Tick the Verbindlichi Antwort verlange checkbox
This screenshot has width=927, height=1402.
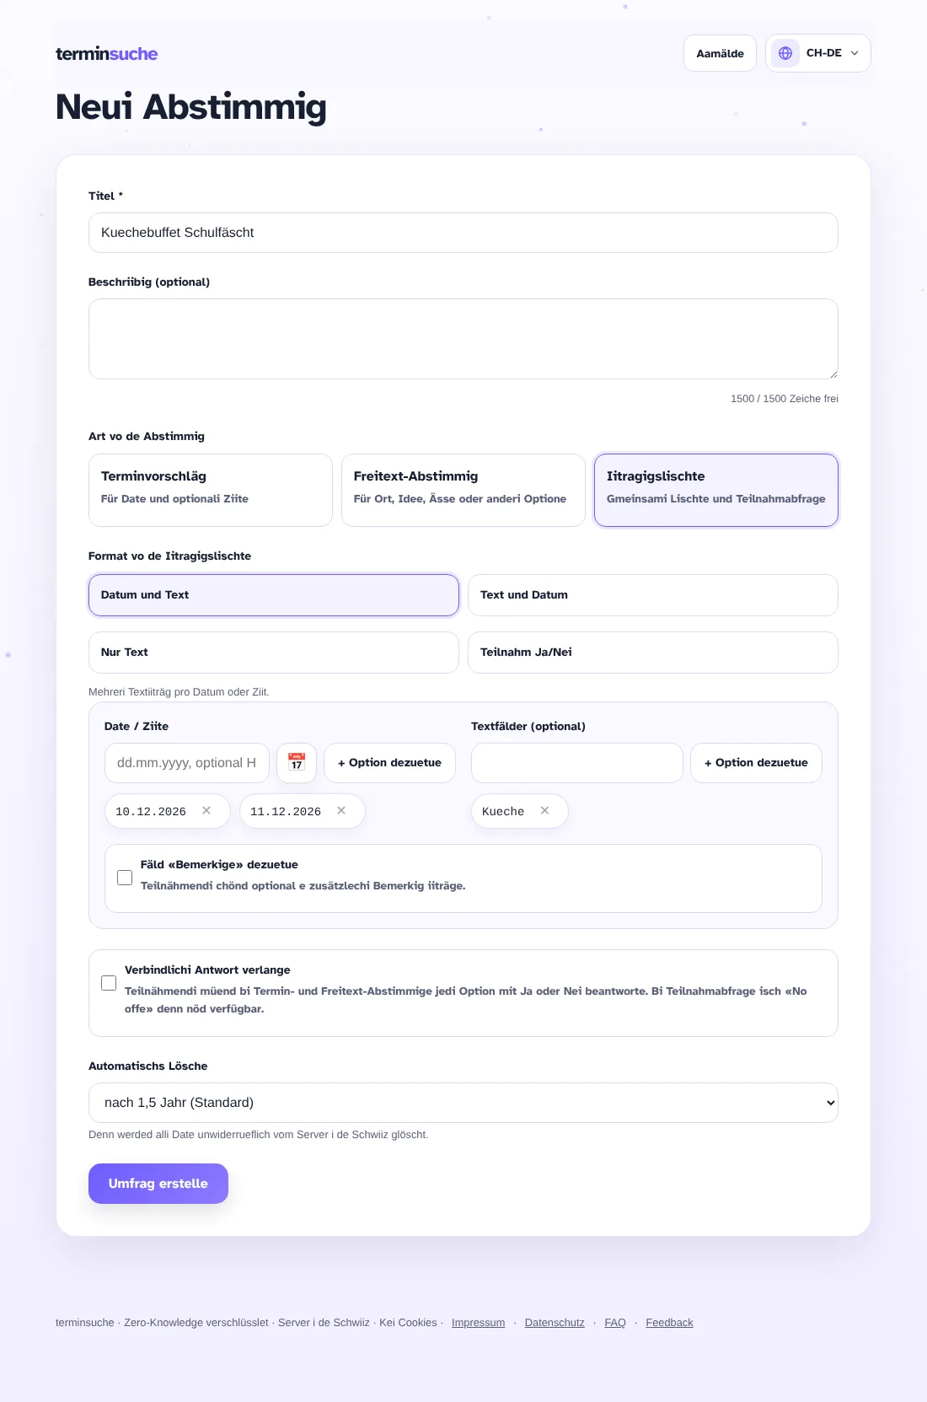(109, 983)
